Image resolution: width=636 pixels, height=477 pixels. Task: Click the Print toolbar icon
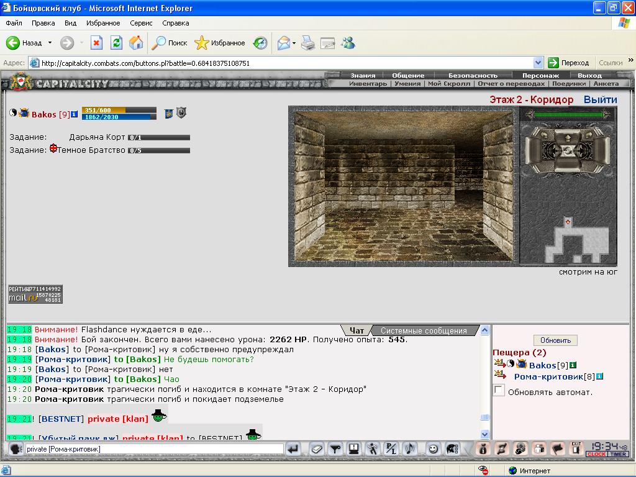308,43
